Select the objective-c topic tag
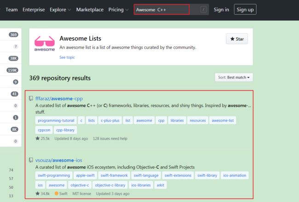The width and height of the screenshot is (299, 202). [80, 185]
